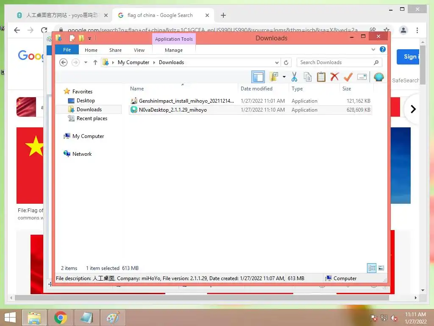Image resolution: width=434 pixels, height=326 pixels.
Task: Open the File ribbon tab
Action: point(67,50)
